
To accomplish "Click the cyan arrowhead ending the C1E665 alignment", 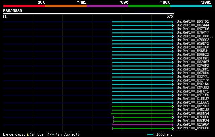I will point(173,103).
